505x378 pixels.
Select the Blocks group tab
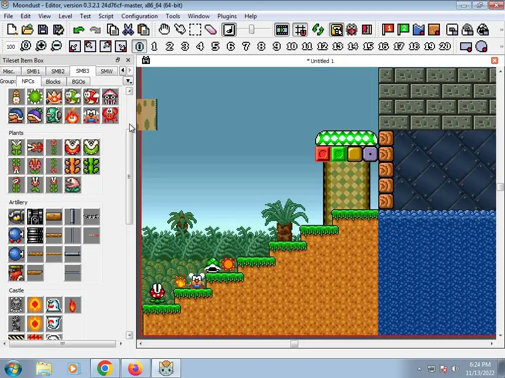pos(53,82)
